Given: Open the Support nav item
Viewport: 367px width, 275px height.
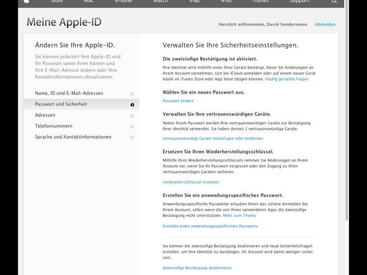Looking at the screenshot, I should (299, 1).
